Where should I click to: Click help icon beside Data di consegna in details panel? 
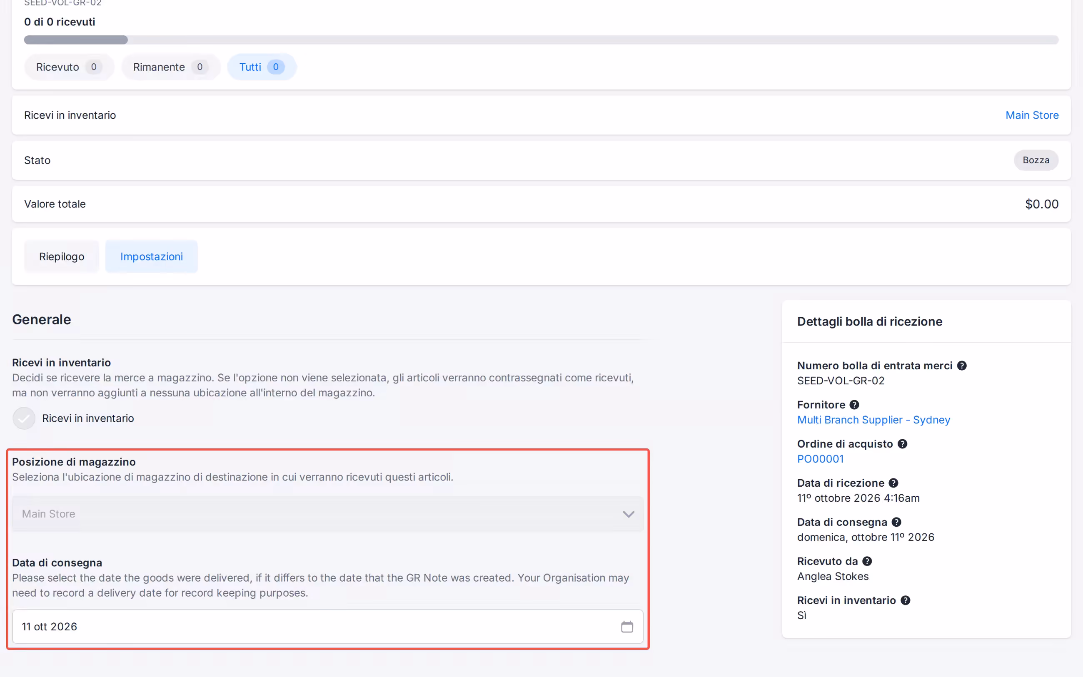[x=896, y=522]
